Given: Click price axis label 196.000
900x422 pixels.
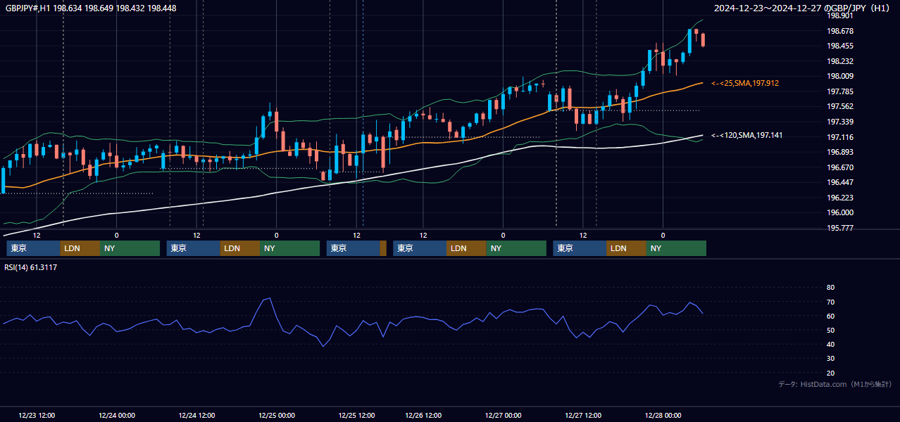Looking at the screenshot, I should (839, 213).
